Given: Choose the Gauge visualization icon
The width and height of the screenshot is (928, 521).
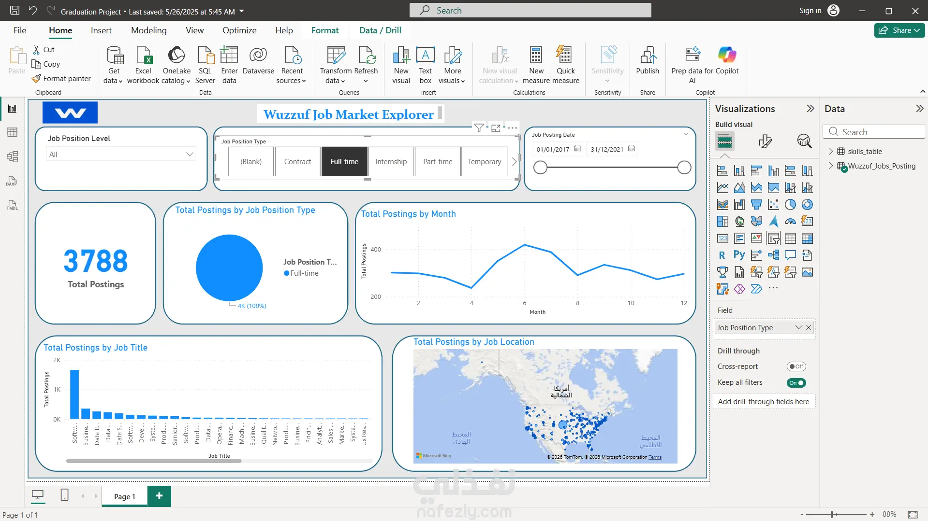Looking at the screenshot, I should coord(790,222).
